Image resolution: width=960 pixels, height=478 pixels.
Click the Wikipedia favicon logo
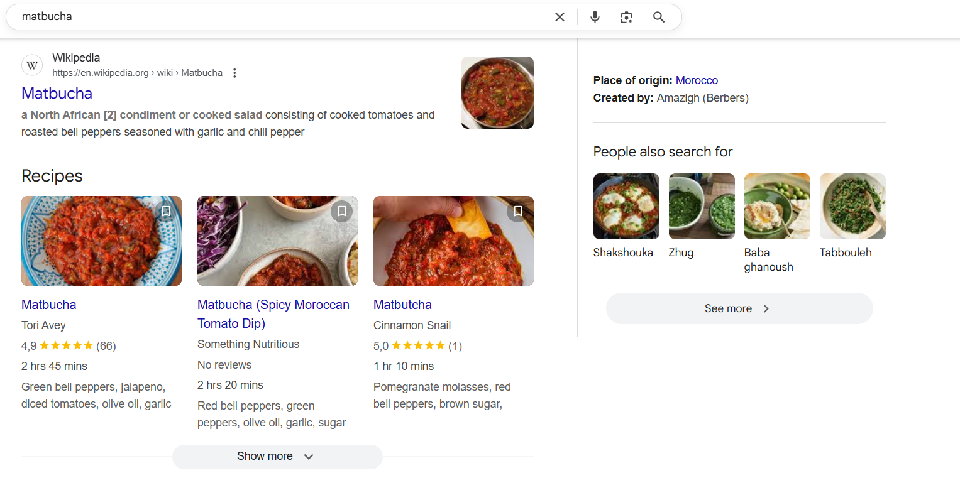click(32, 65)
